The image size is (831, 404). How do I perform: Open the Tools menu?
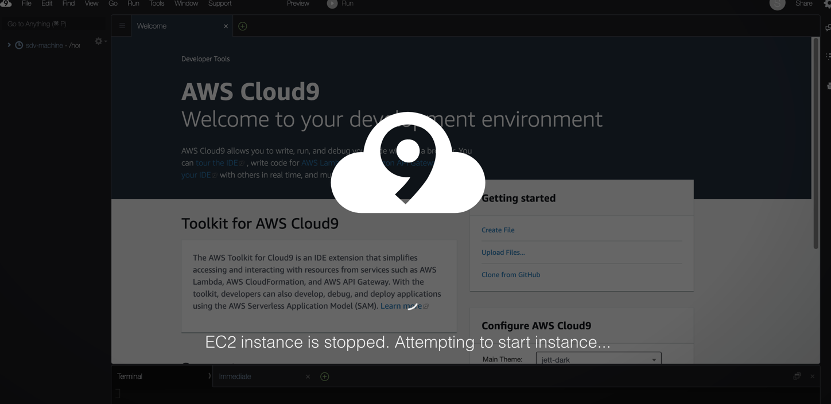pyautogui.click(x=157, y=3)
